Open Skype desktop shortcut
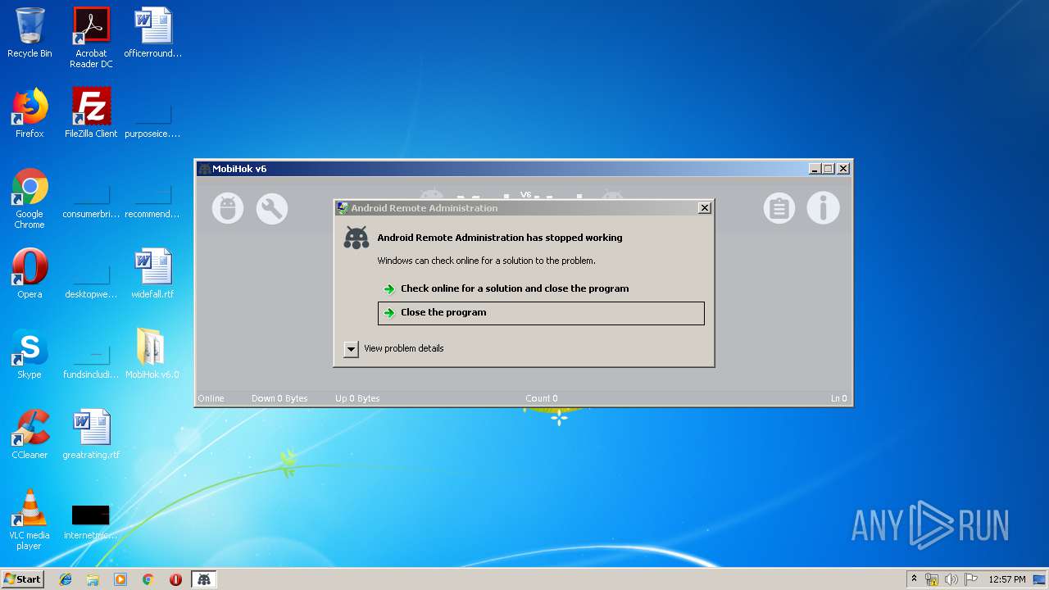The height and width of the screenshot is (590, 1049). tap(30, 354)
